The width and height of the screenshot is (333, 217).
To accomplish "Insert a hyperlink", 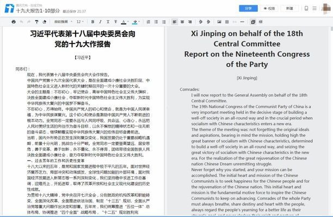I will point(235,22).
